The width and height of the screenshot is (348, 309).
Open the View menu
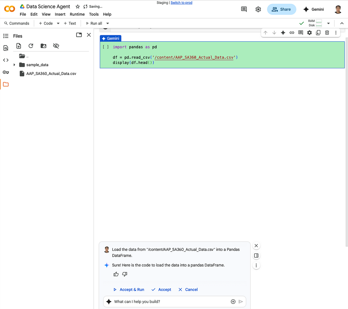(x=46, y=14)
